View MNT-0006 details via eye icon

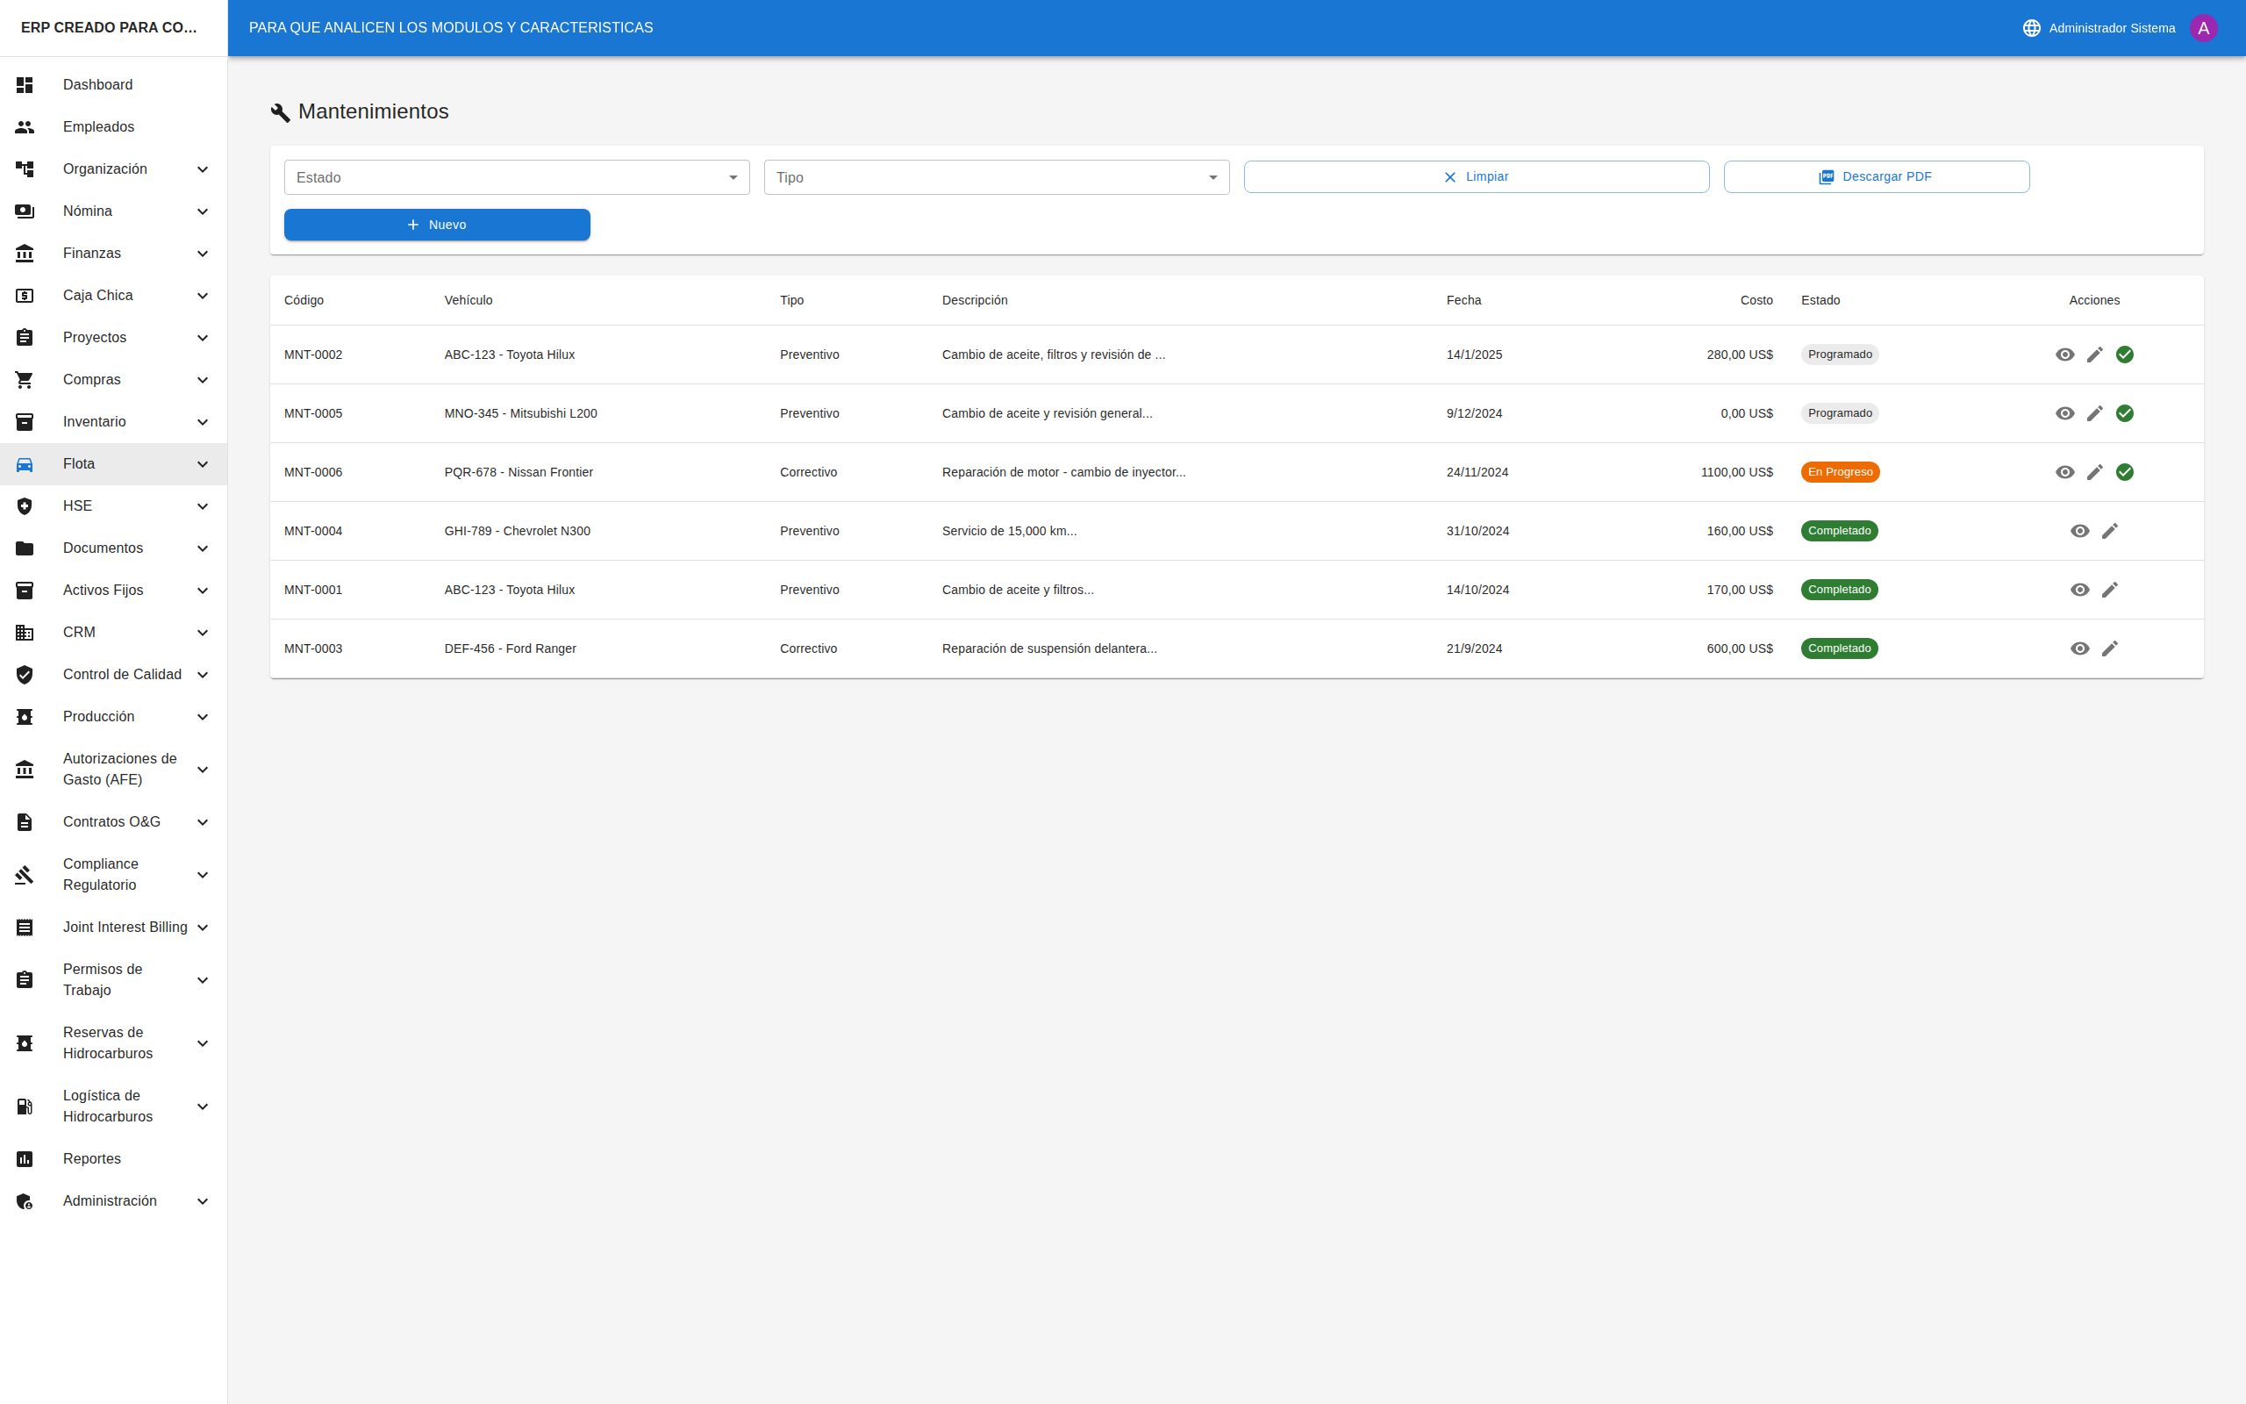click(x=2065, y=472)
